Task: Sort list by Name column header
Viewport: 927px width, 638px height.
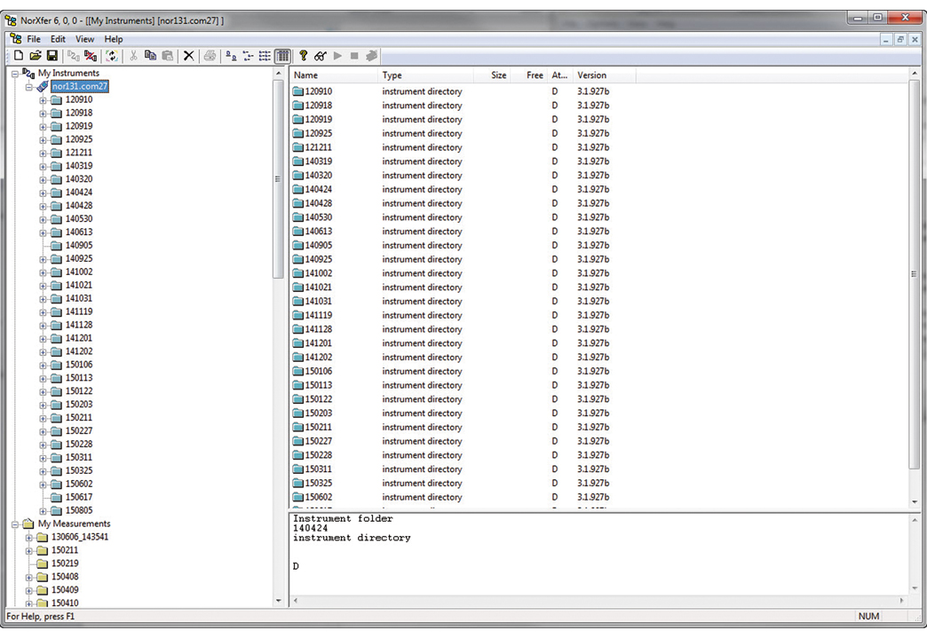Action: click(334, 75)
